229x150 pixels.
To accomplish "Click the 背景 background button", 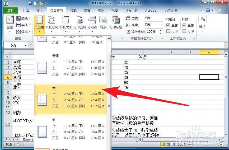I will pyautogui.click(x=103, y=22).
